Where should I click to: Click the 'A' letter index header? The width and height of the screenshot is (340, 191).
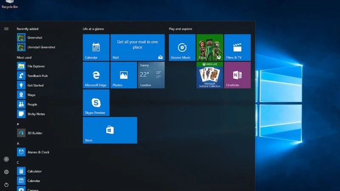[18, 143]
